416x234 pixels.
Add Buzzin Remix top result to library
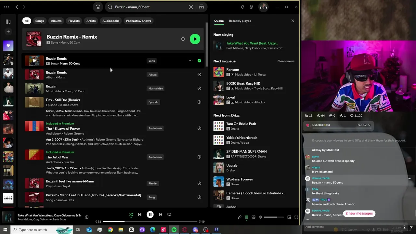pyautogui.click(x=183, y=39)
